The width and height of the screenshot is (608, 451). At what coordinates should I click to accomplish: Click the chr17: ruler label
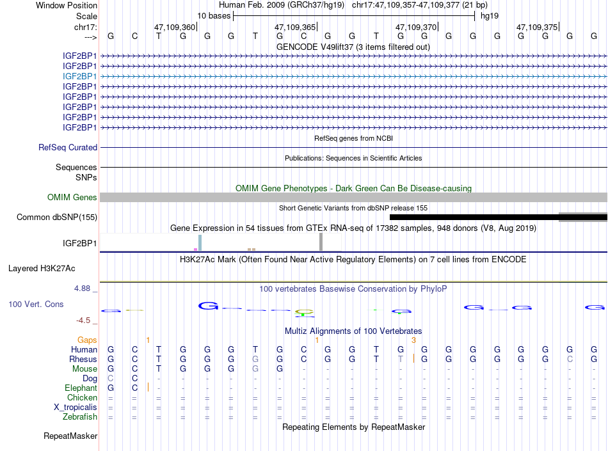point(85,27)
